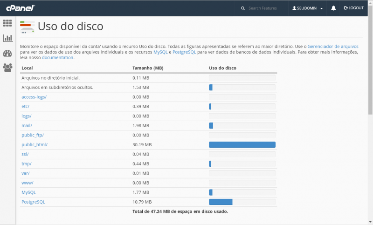
Task: Open the home grid icon in sidebar
Action: click(7, 23)
